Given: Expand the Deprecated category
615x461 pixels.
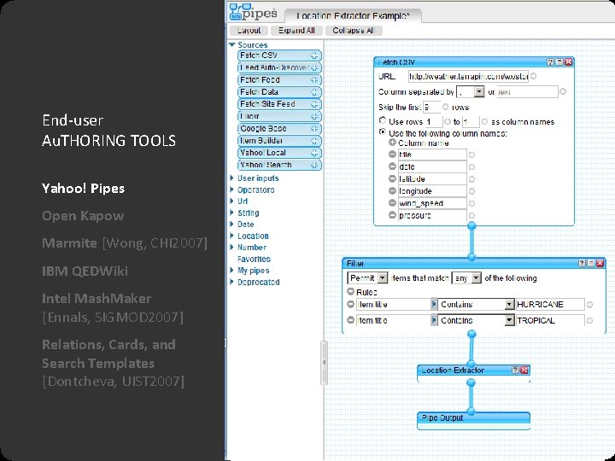Looking at the screenshot, I should coord(231,282).
